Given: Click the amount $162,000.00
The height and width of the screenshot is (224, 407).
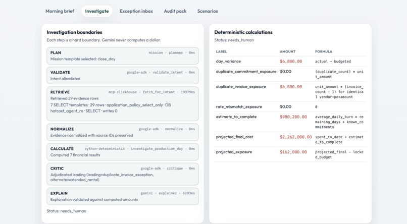Looking at the screenshot, I should pos(293,152).
